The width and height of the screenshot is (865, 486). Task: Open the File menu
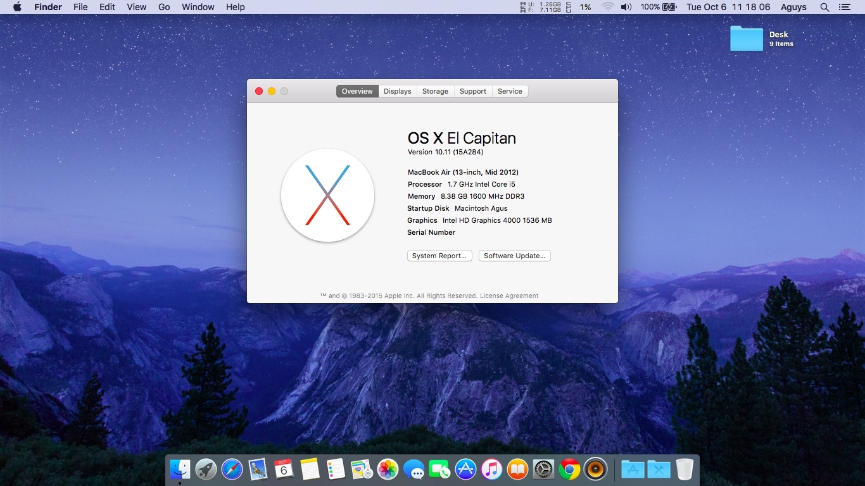pyautogui.click(x=80, y=7)
